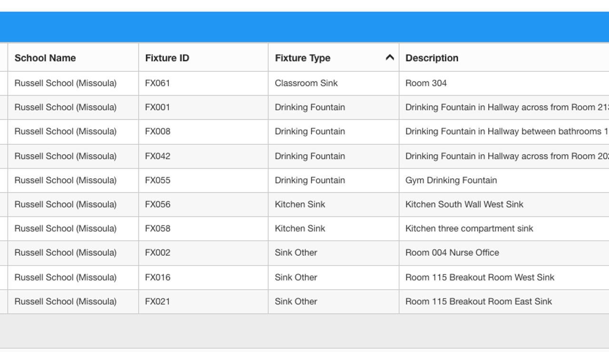The height and width of the screenshot is (352, 609).
Task: Click the Fixture Type column header
Action: point(303,58)
